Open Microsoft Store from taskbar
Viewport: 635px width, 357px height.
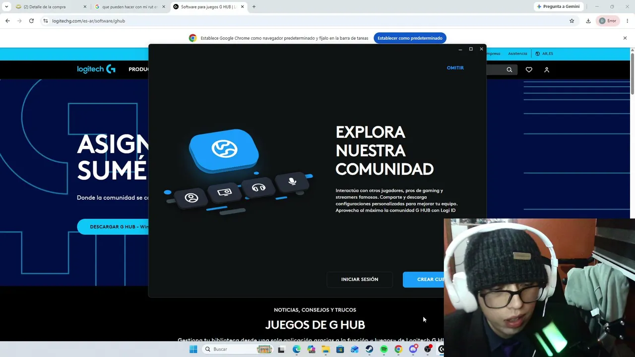tap(340, 349)
